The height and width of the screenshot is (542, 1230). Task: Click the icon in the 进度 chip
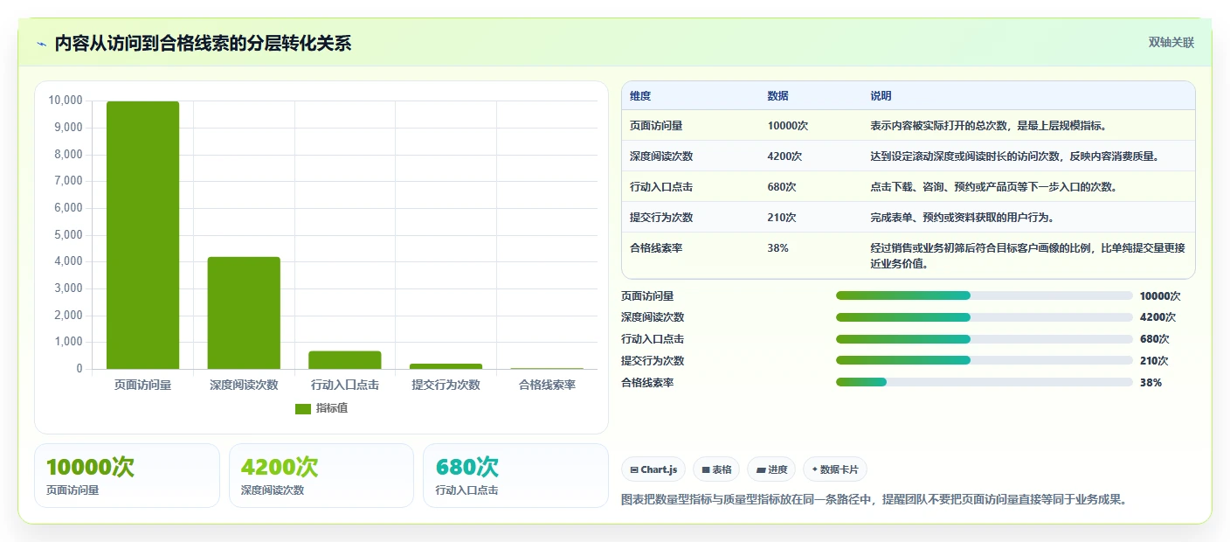pyautogui.click(x=761, y=469)
